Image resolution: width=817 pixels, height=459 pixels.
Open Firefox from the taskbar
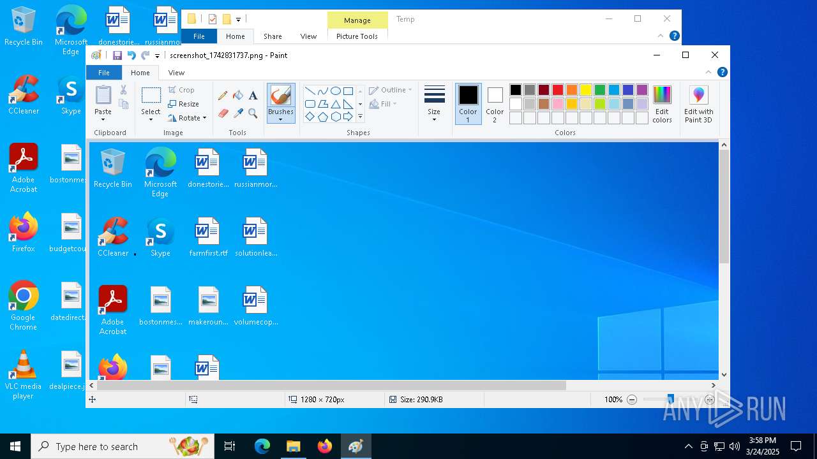[325, 446]
